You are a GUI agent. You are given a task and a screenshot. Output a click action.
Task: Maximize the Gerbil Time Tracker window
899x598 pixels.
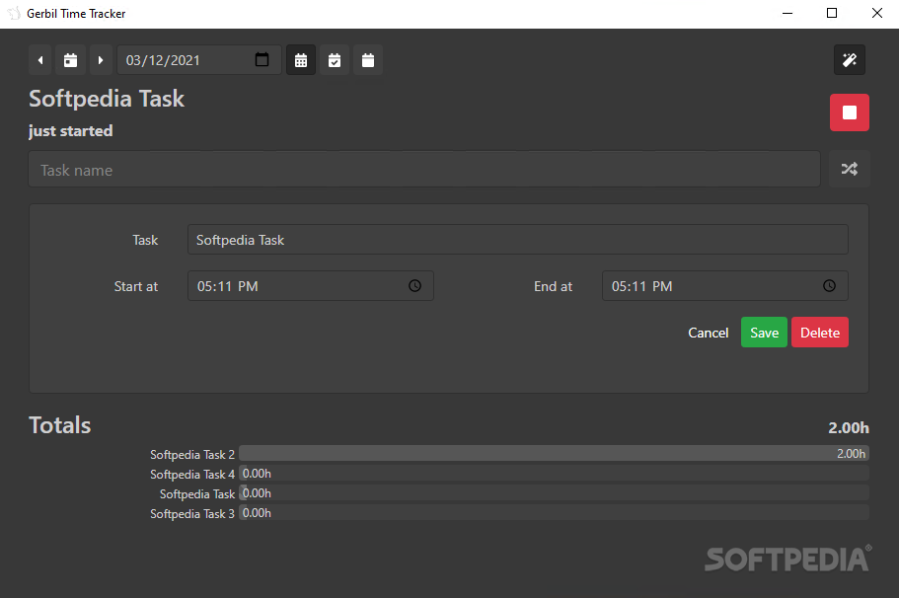pyautogui.click(x=832, y=13)
